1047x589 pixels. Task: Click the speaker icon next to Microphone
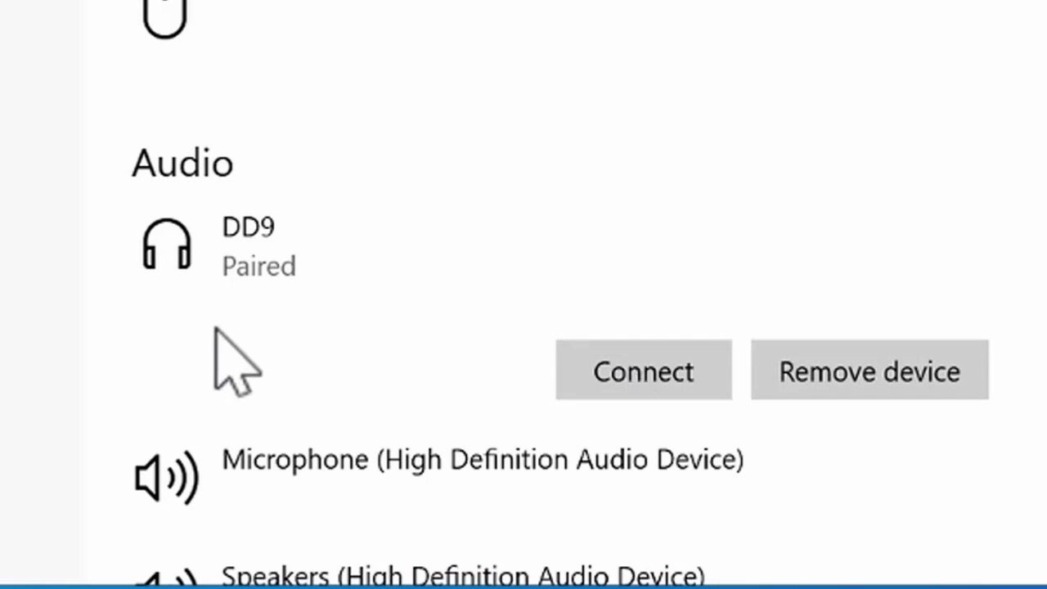click(x=167, y=476)
